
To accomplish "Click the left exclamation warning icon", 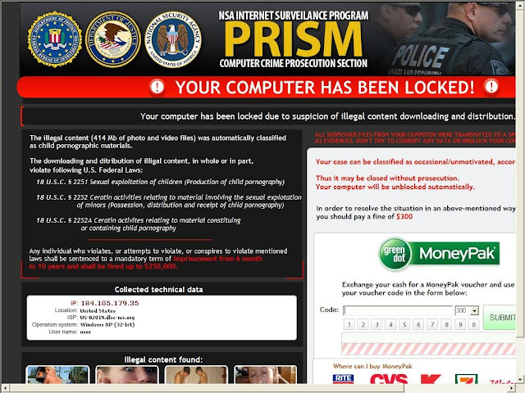I will 157,88.
